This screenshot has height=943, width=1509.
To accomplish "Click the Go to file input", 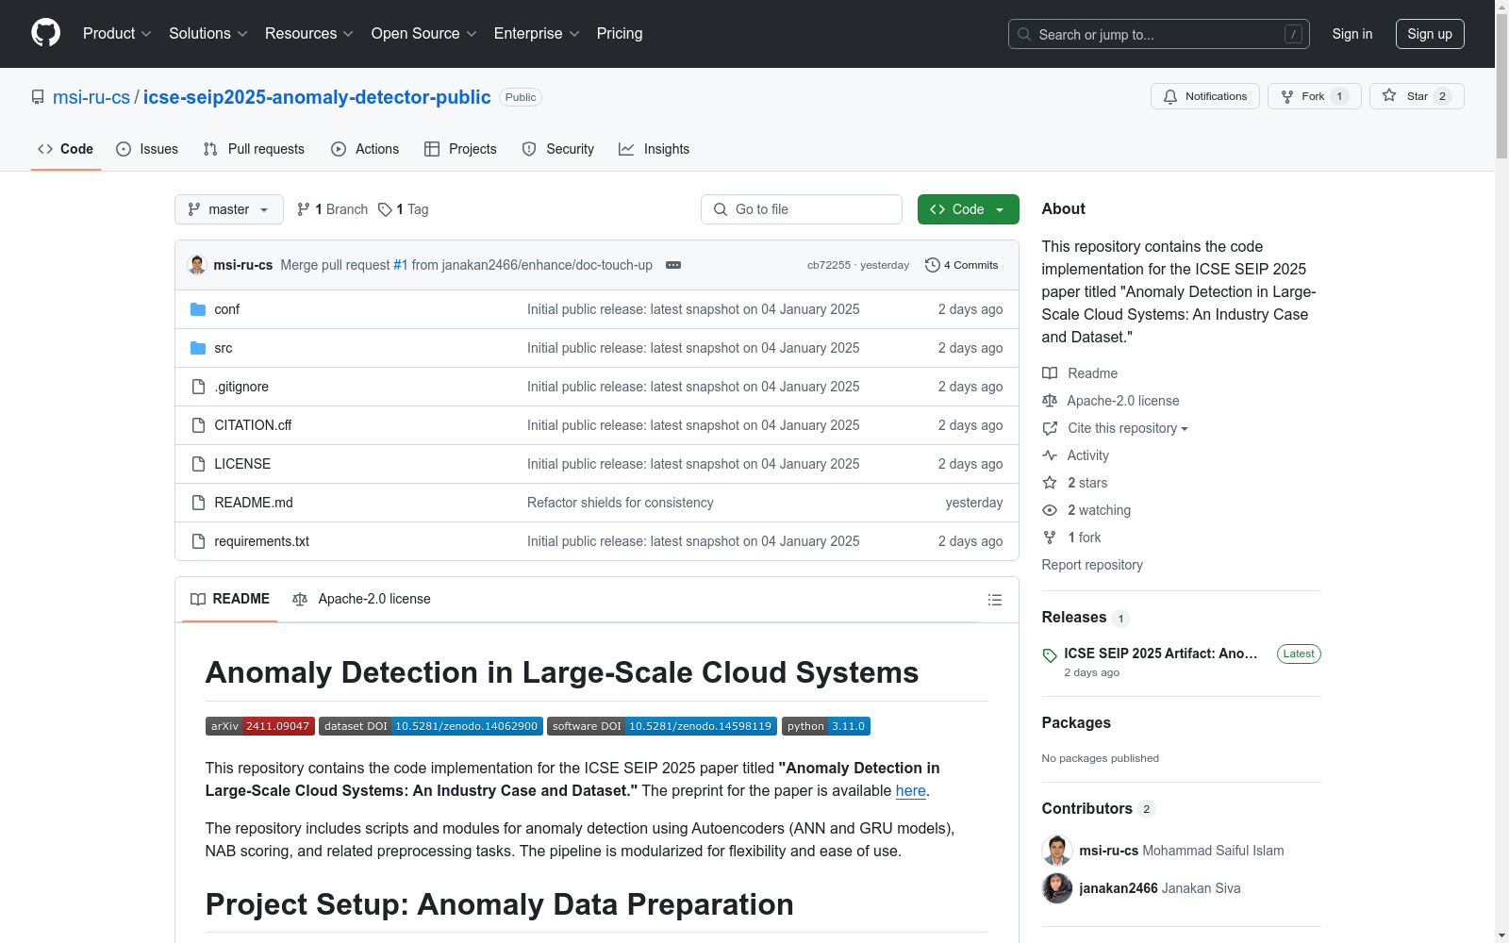I will point(802,209).
